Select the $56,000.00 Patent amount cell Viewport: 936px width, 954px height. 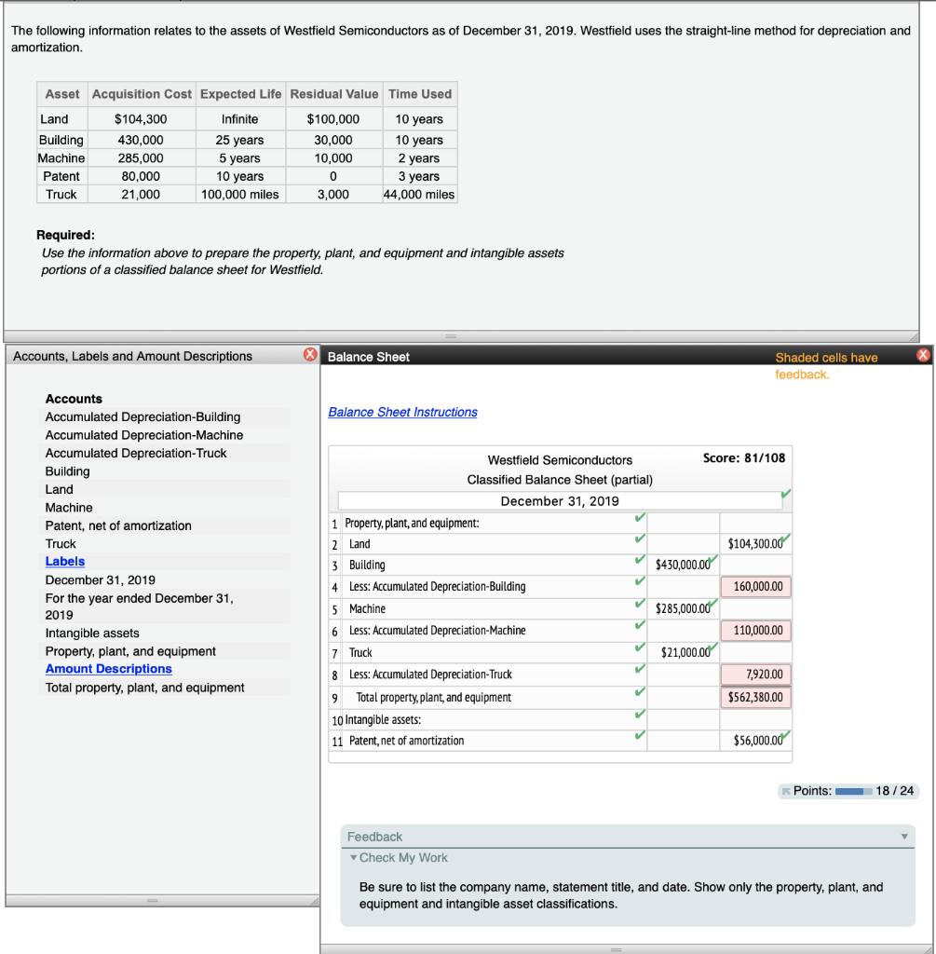point(755,741)
